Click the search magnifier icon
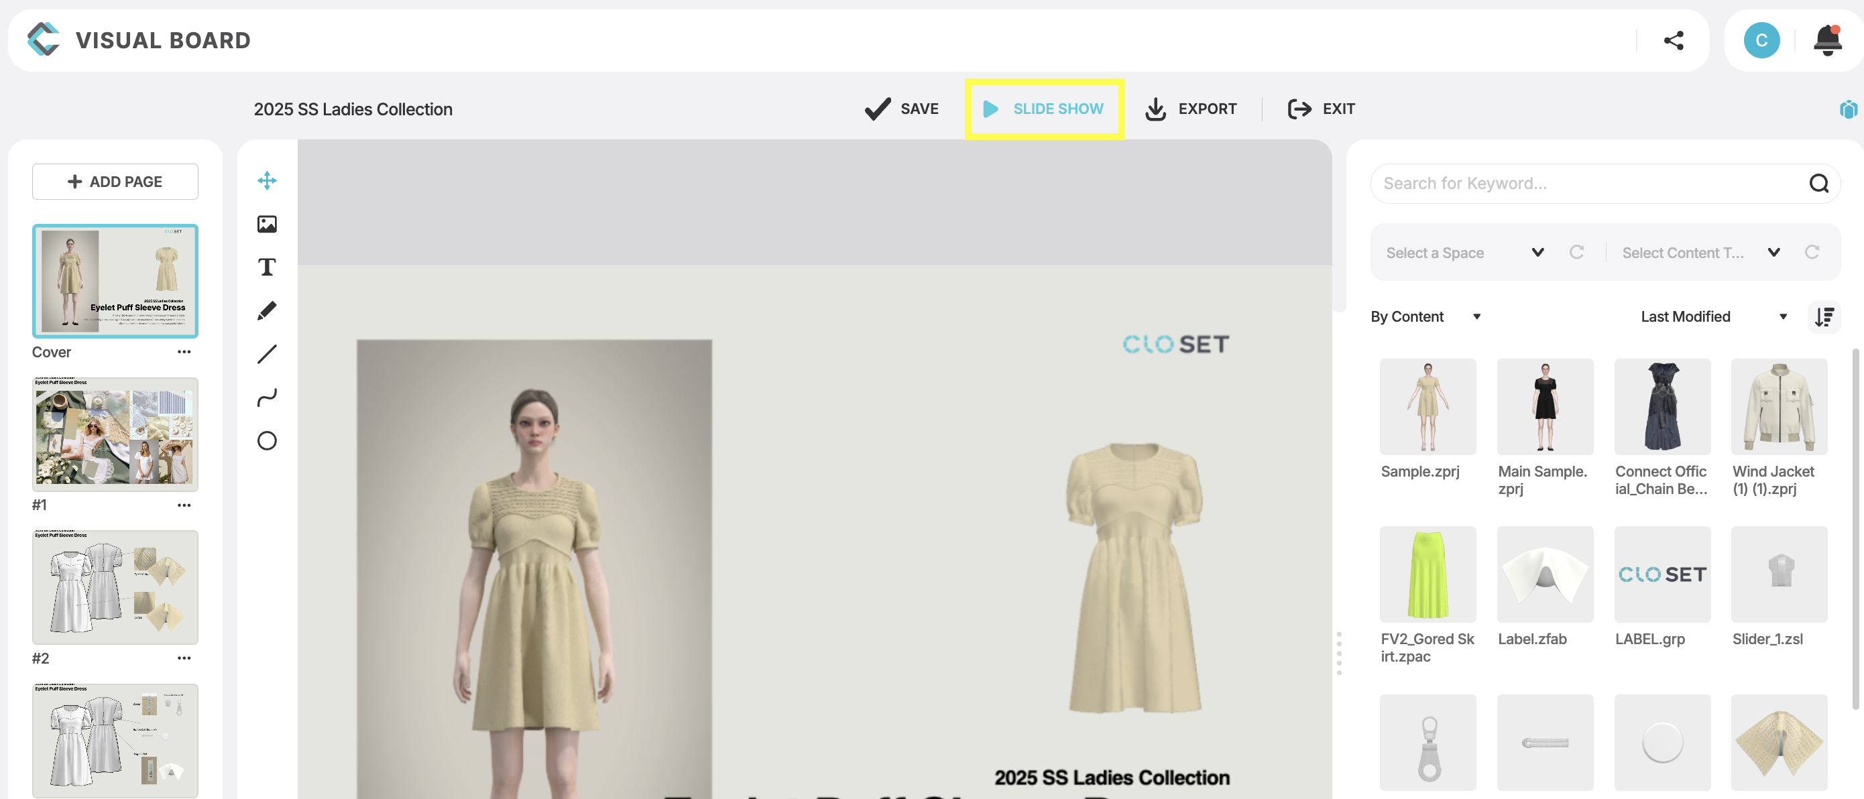 tap(1818, 184)
